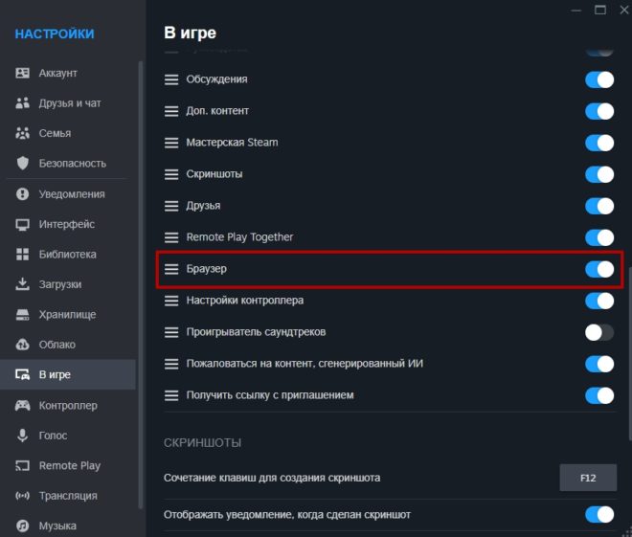Click the Получить ссылку с приглашением reorder handle

tap(171, 395)
